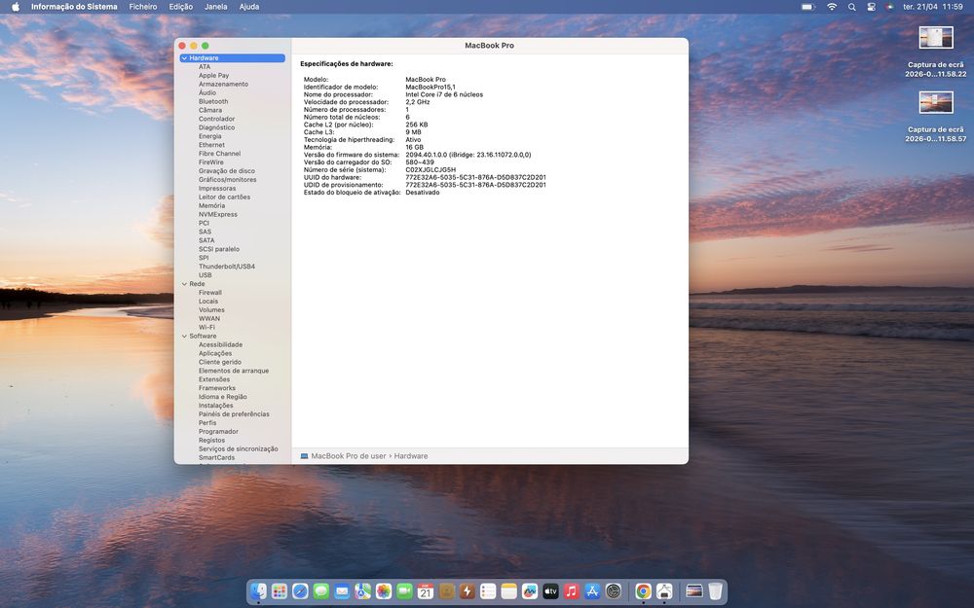Open Maps app in the Dock
Image resolution: width=974 pixels, height=608 pixels.
362,591
